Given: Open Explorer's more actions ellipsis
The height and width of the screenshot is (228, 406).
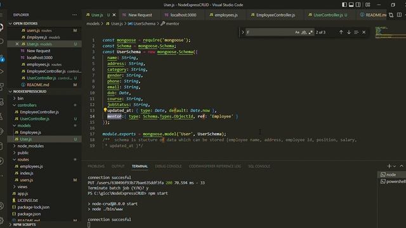Looking at the screenshot, I should point(75,15).
